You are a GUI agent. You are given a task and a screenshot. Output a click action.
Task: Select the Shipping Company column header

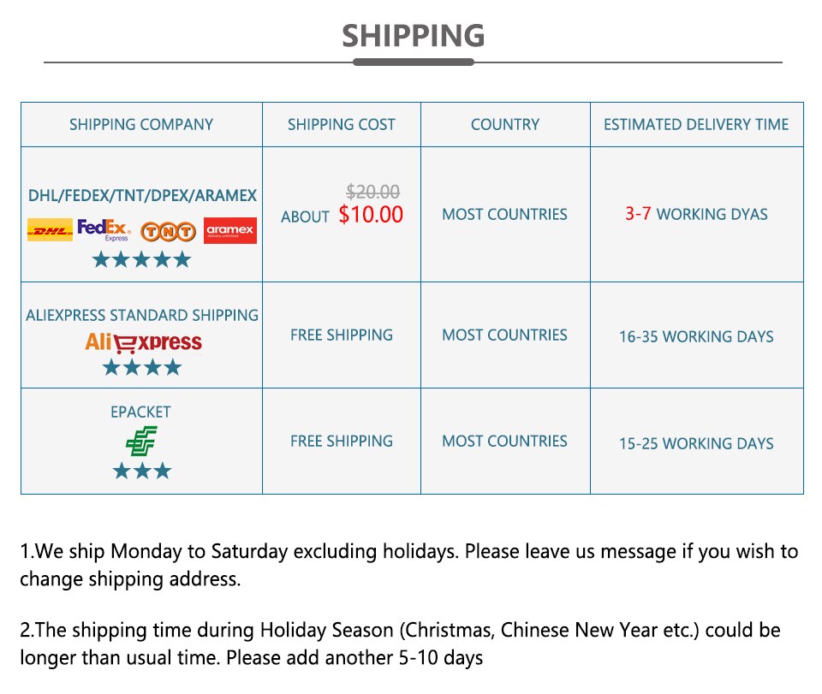click(x=141, y=125)
